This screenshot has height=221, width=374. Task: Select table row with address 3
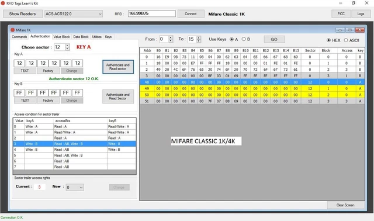(x=252, y=76)
